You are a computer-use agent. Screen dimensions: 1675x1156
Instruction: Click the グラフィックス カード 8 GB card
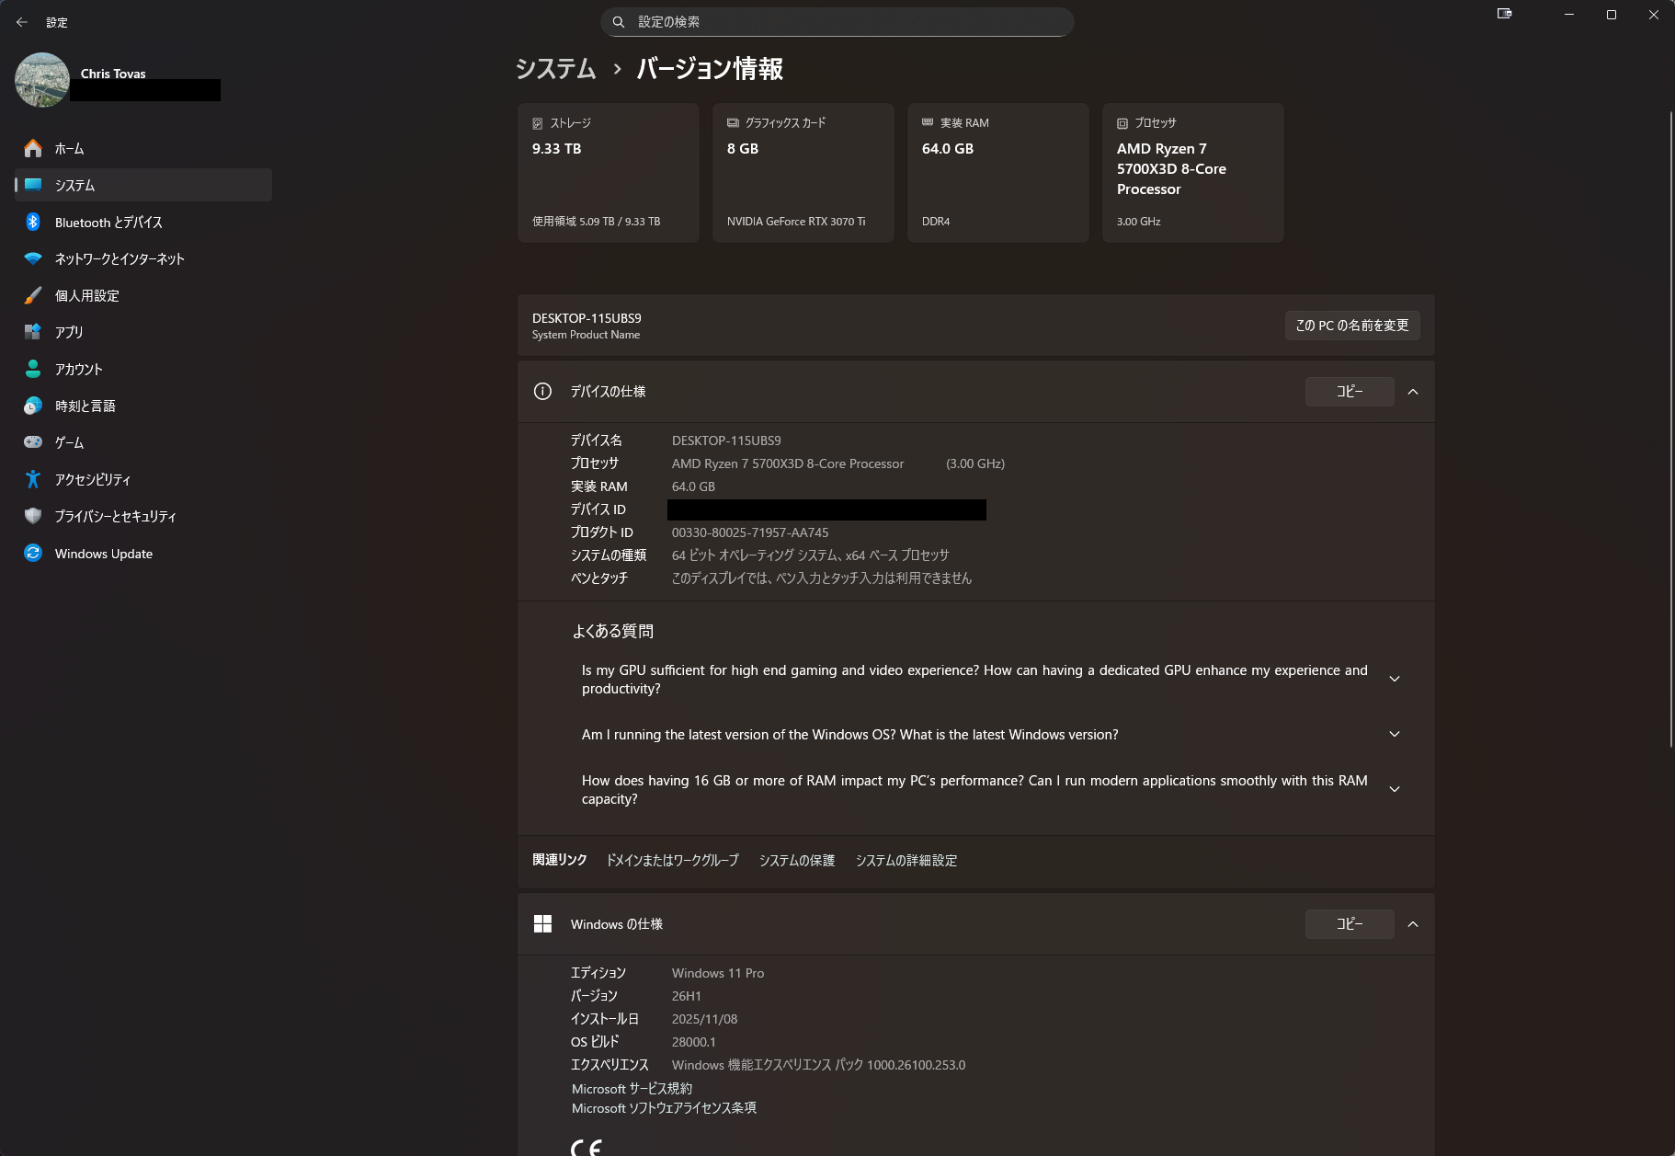tap(803, 173)
